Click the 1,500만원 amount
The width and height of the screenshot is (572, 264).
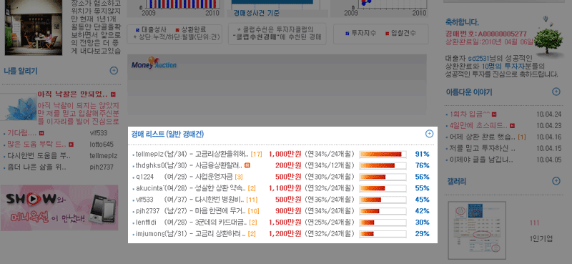point(285,223)
